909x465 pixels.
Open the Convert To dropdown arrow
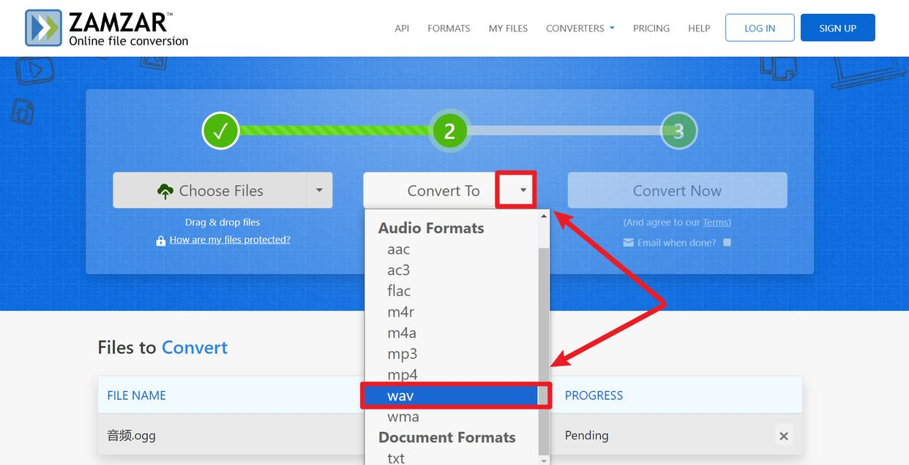click(523, 190)
